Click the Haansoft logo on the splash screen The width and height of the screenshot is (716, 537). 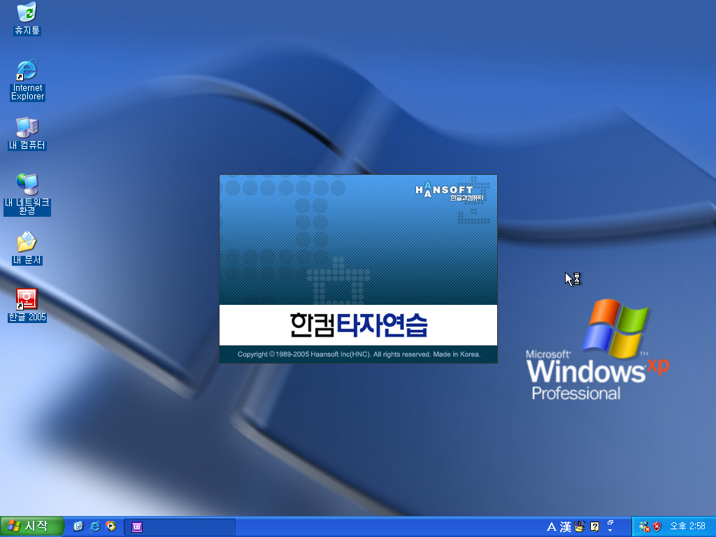(450, 191)
